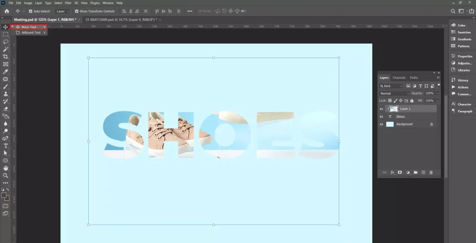Disable Show Transform Controls checkbox
476x243 pixels.
(x=77, y=11)
